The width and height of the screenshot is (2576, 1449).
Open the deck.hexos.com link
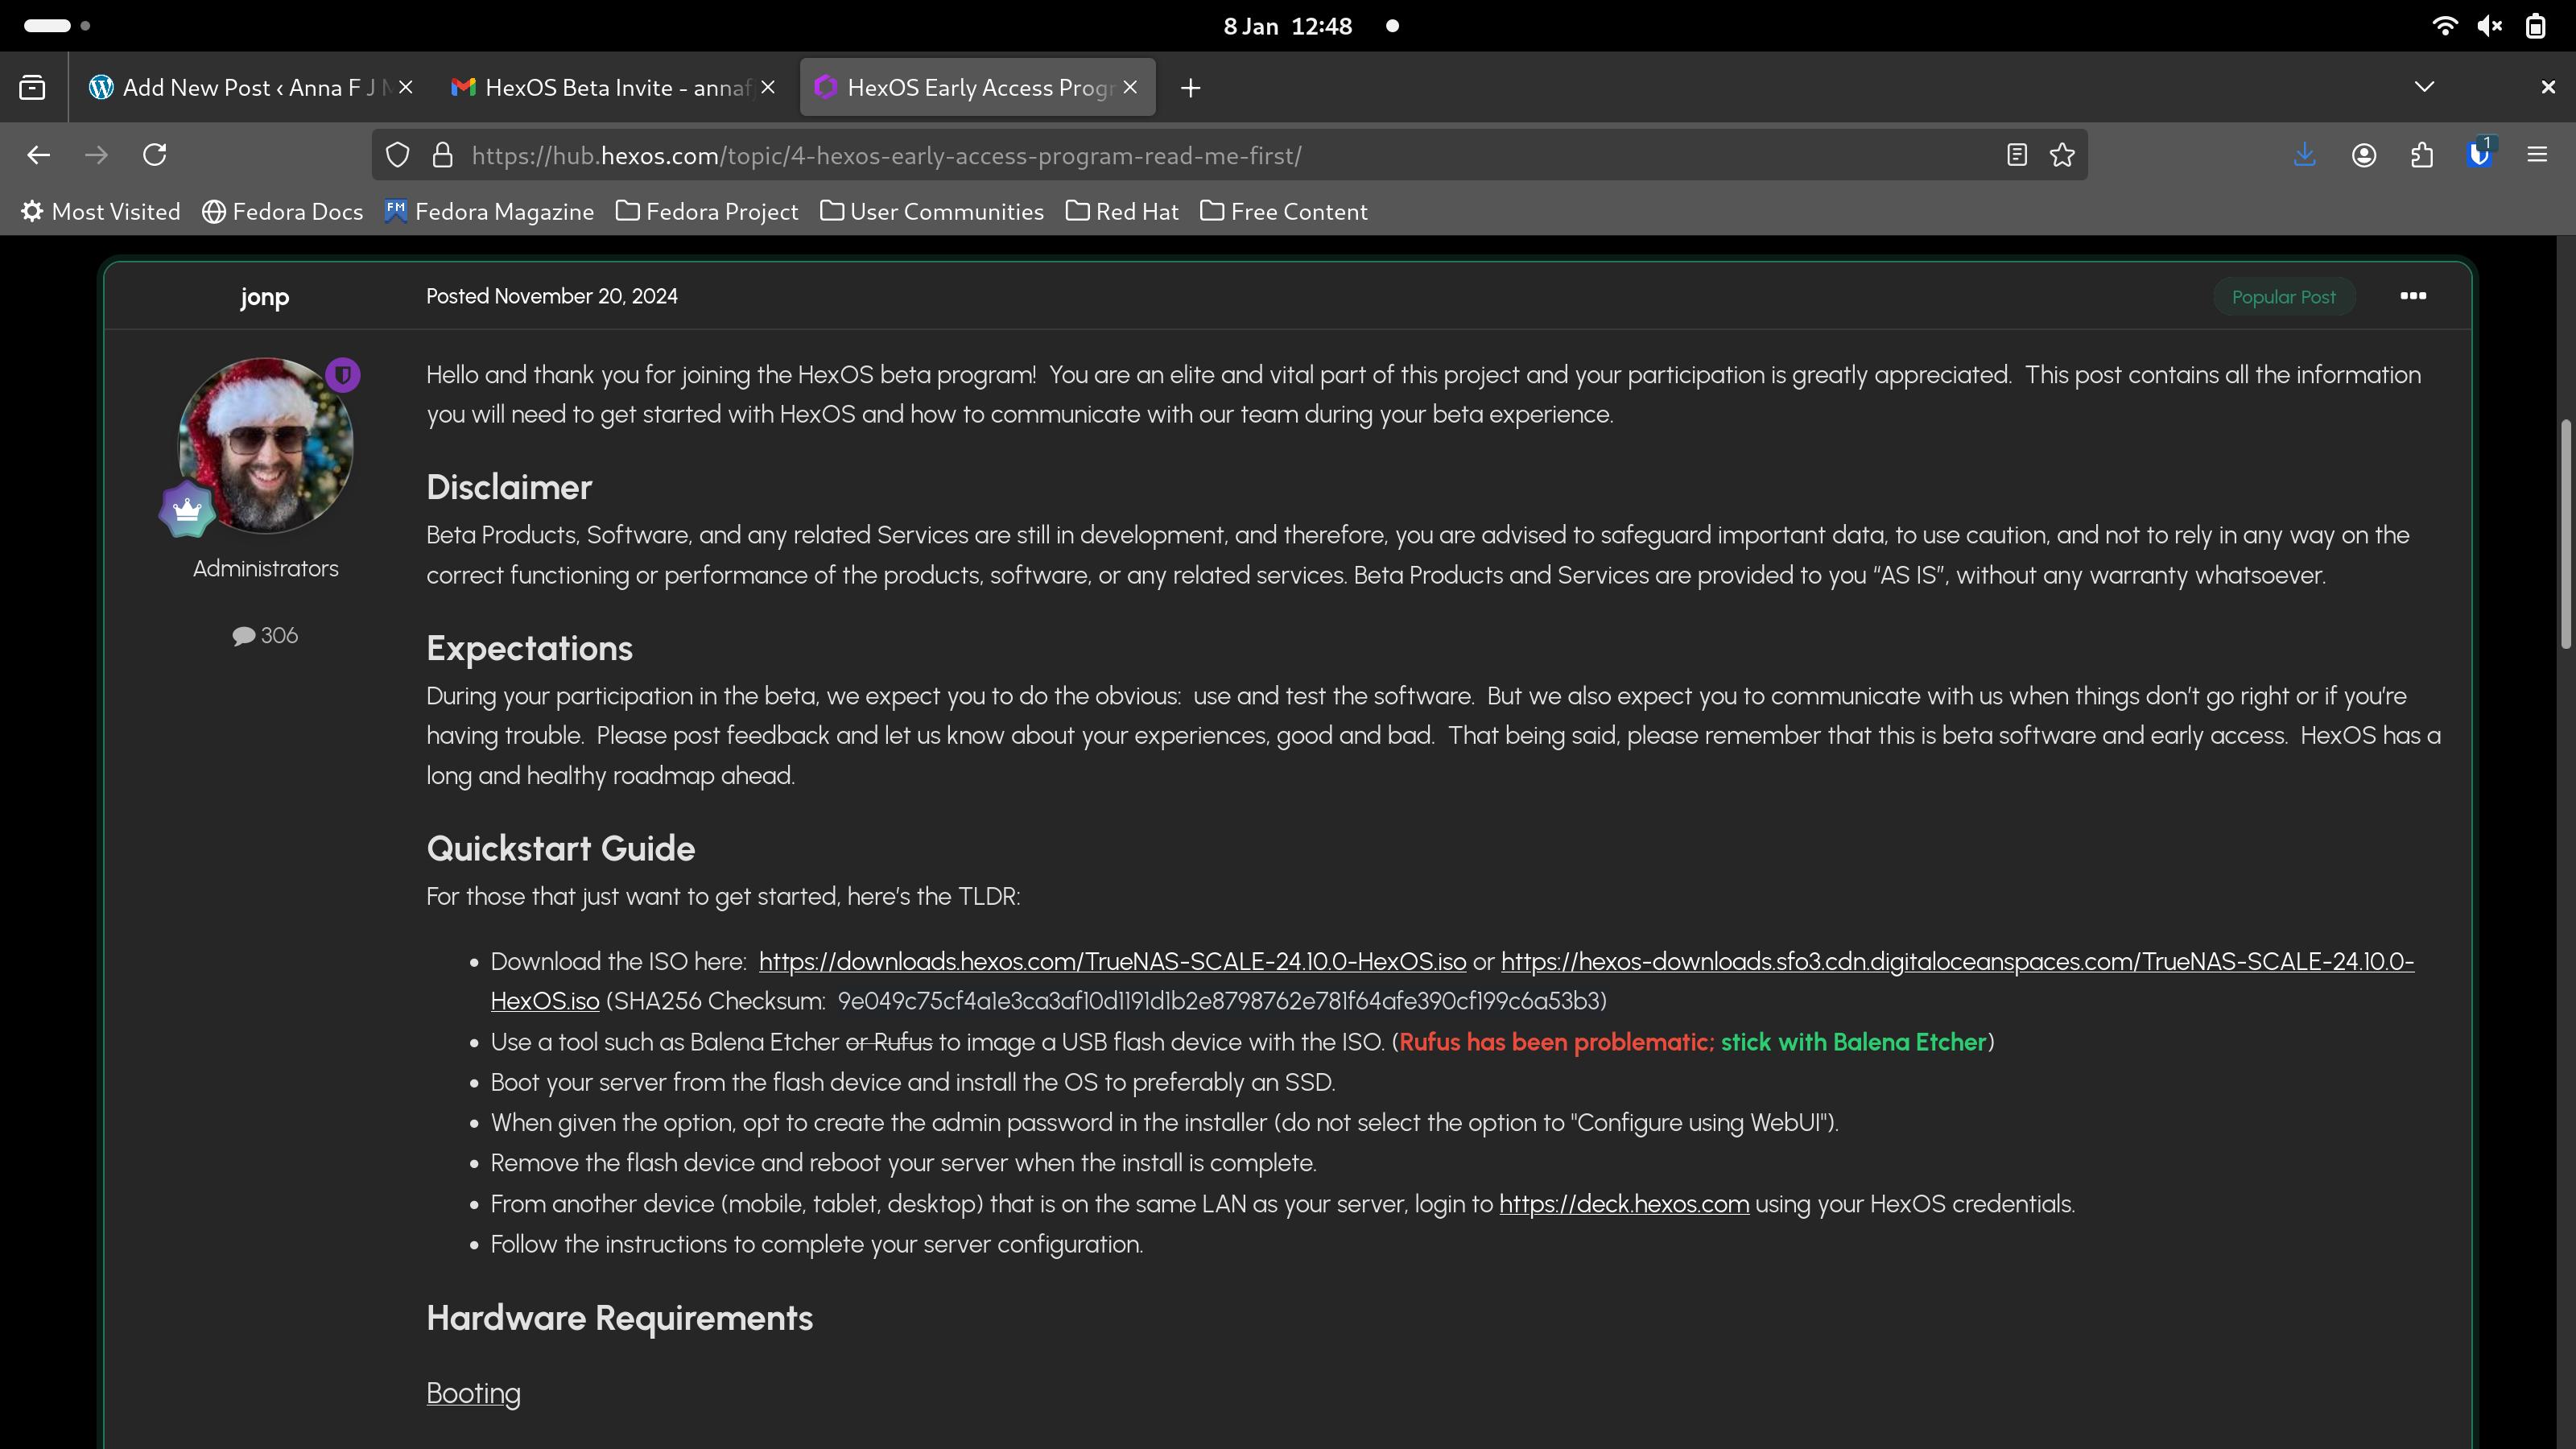click(x=1624, y=1204)
